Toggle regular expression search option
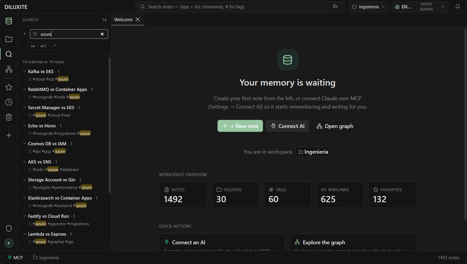 coord(54,46)
